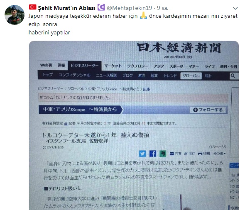
Task: Click the green bookmark share icon
Action: (163, 154)
